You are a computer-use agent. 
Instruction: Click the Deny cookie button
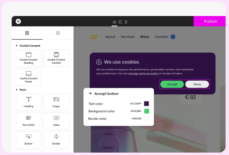tap(197, 84)
